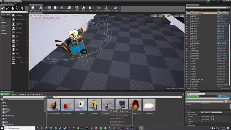Image resolution: width=231 pixels, height=130 pixels.
Task: Open the File menu
Action: click(2, 3)
